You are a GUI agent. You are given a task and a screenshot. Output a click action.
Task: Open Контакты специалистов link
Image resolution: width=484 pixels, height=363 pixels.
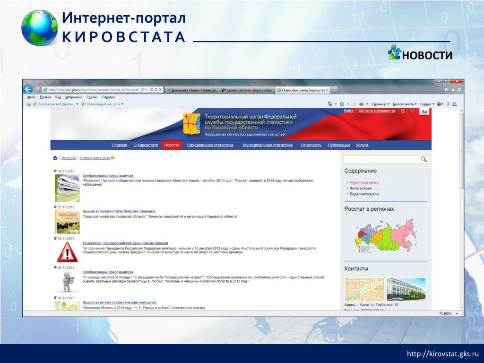tap(377, 111)
